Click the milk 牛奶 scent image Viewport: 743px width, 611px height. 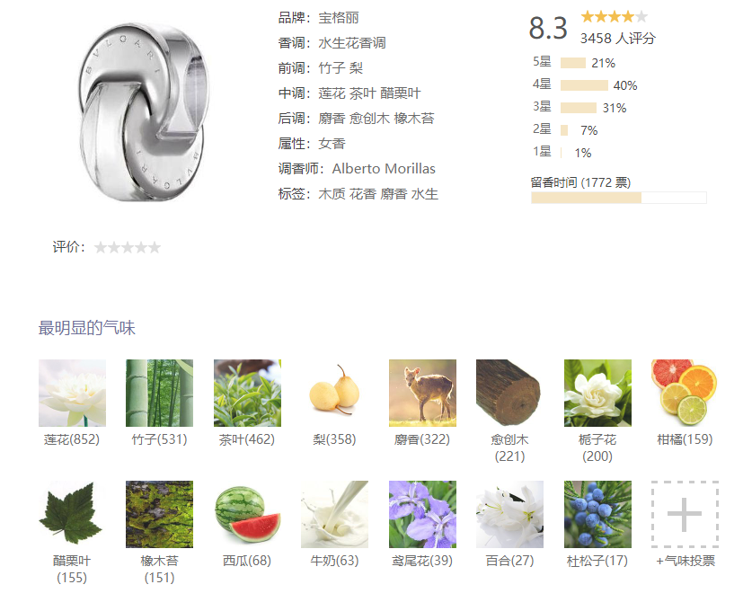coord(334,514)
